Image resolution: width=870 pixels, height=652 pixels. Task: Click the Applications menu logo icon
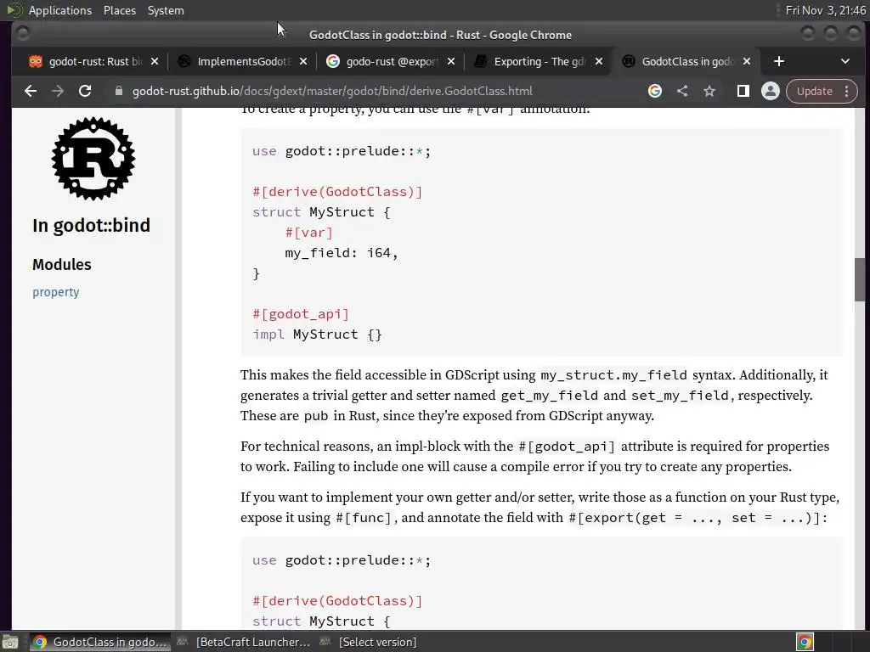click(14, 10)
